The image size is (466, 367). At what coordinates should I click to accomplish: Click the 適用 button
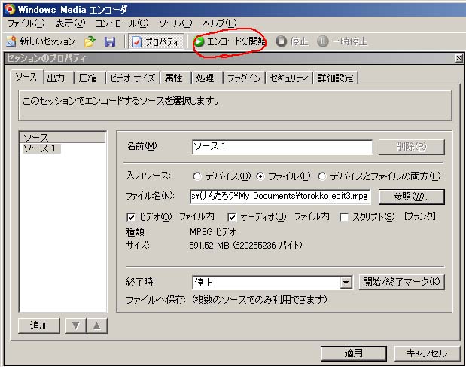(x=354, y=353)
